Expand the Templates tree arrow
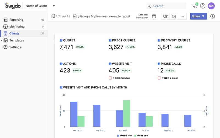 click(2, 40)
